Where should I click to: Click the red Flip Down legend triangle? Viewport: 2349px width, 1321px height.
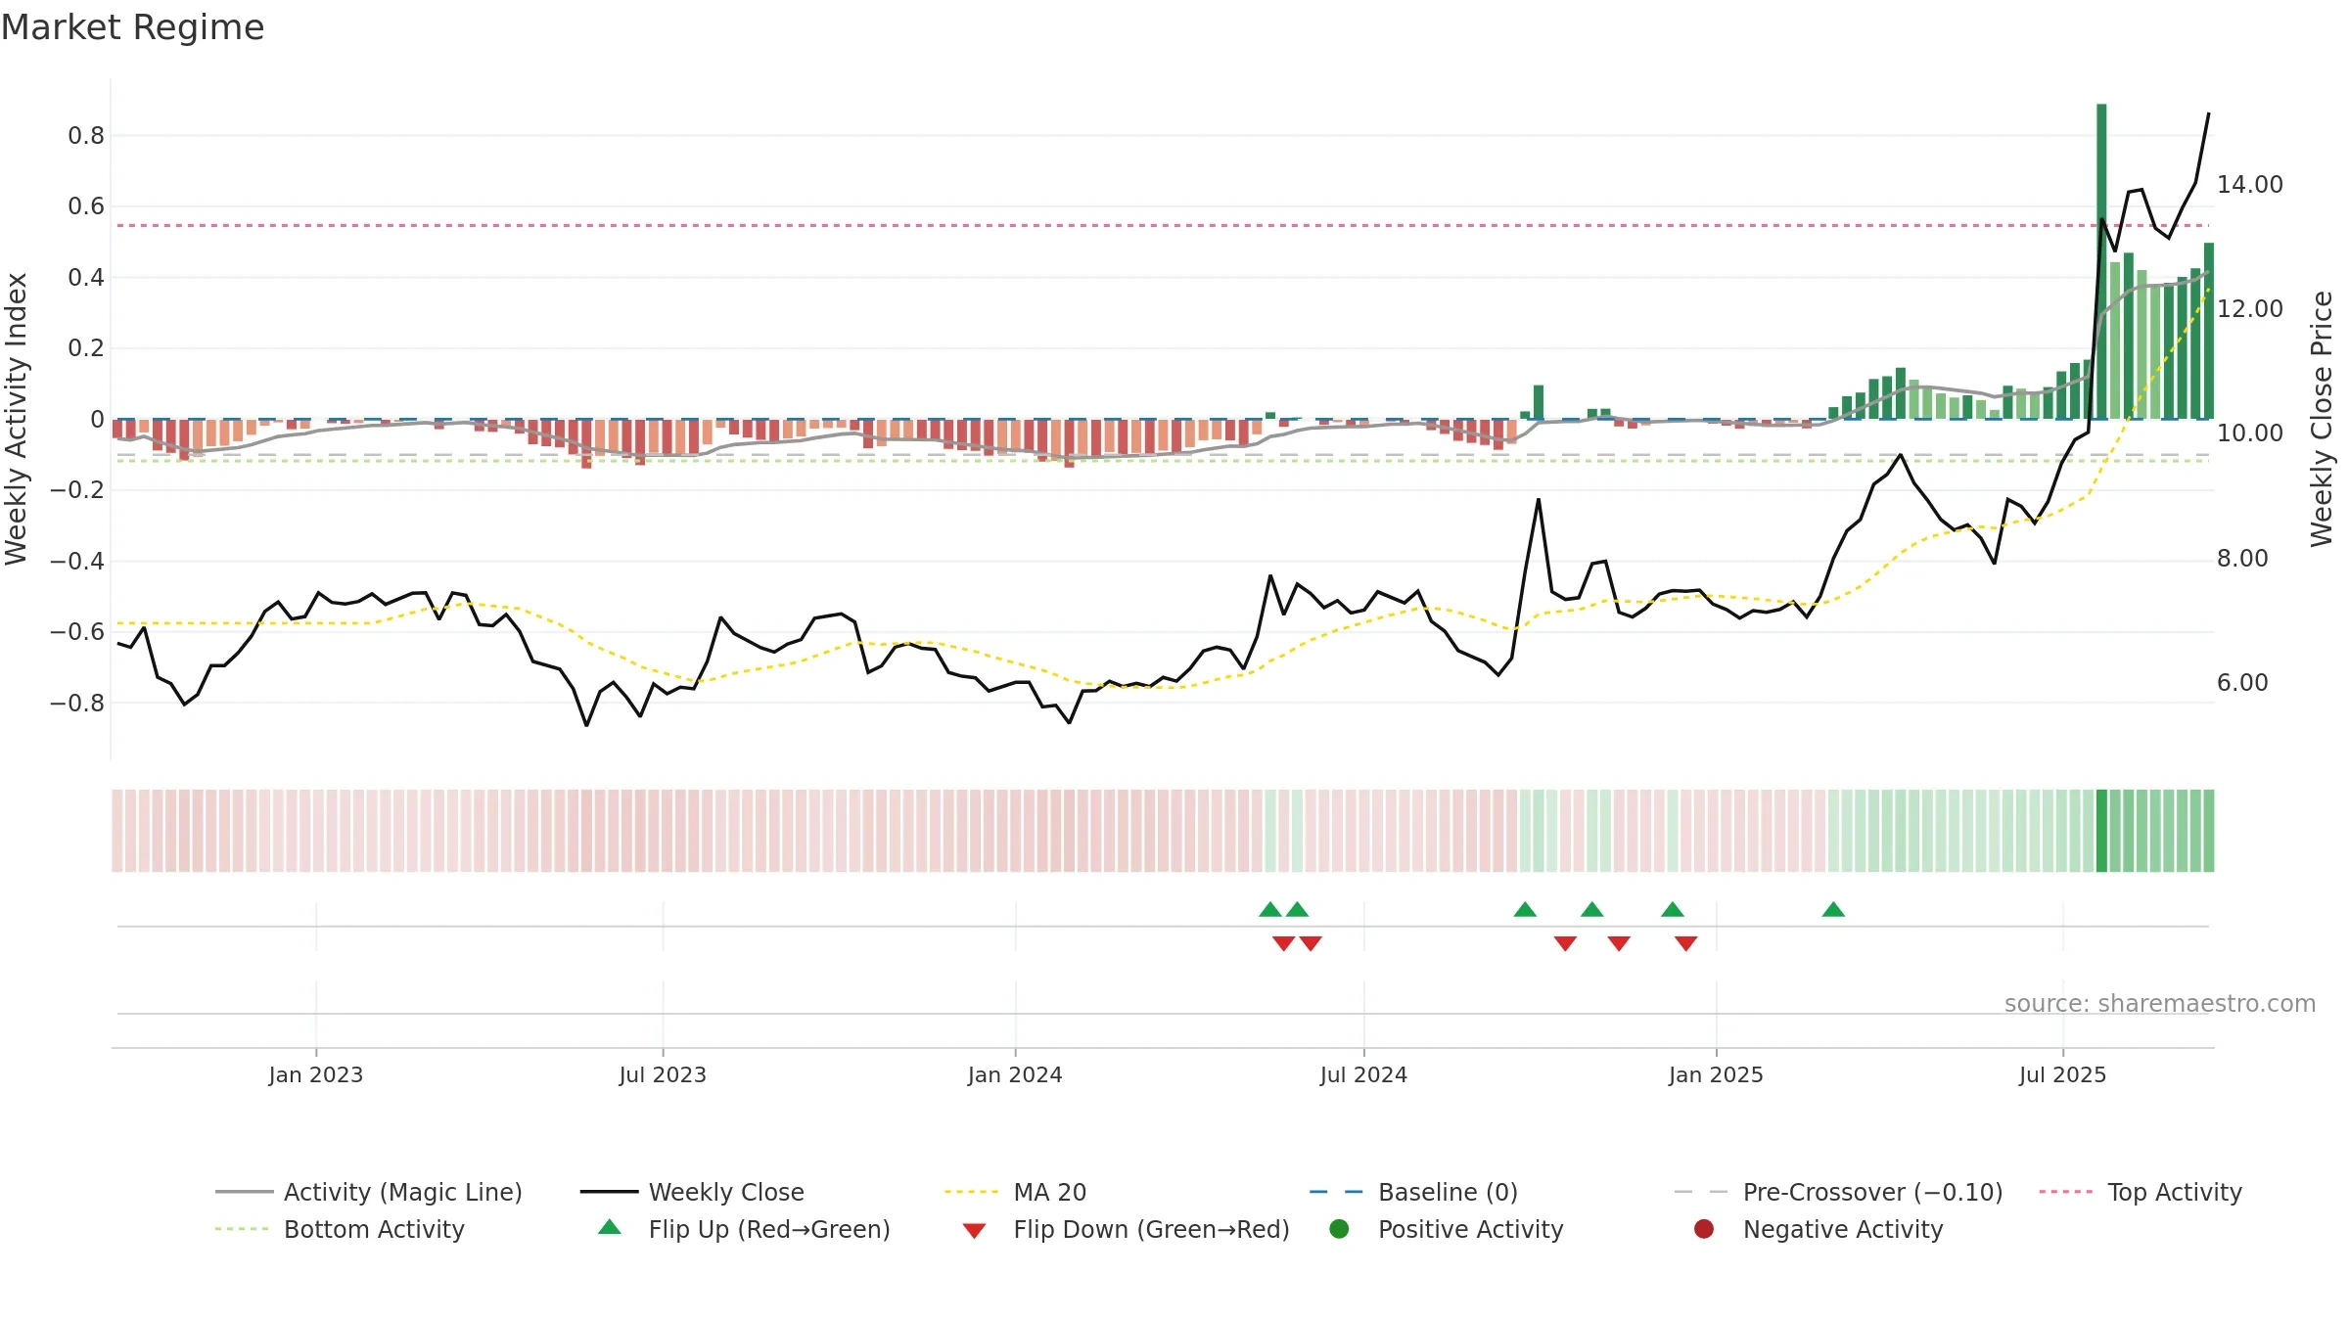pyautogui.click(x=974, y=1231)
